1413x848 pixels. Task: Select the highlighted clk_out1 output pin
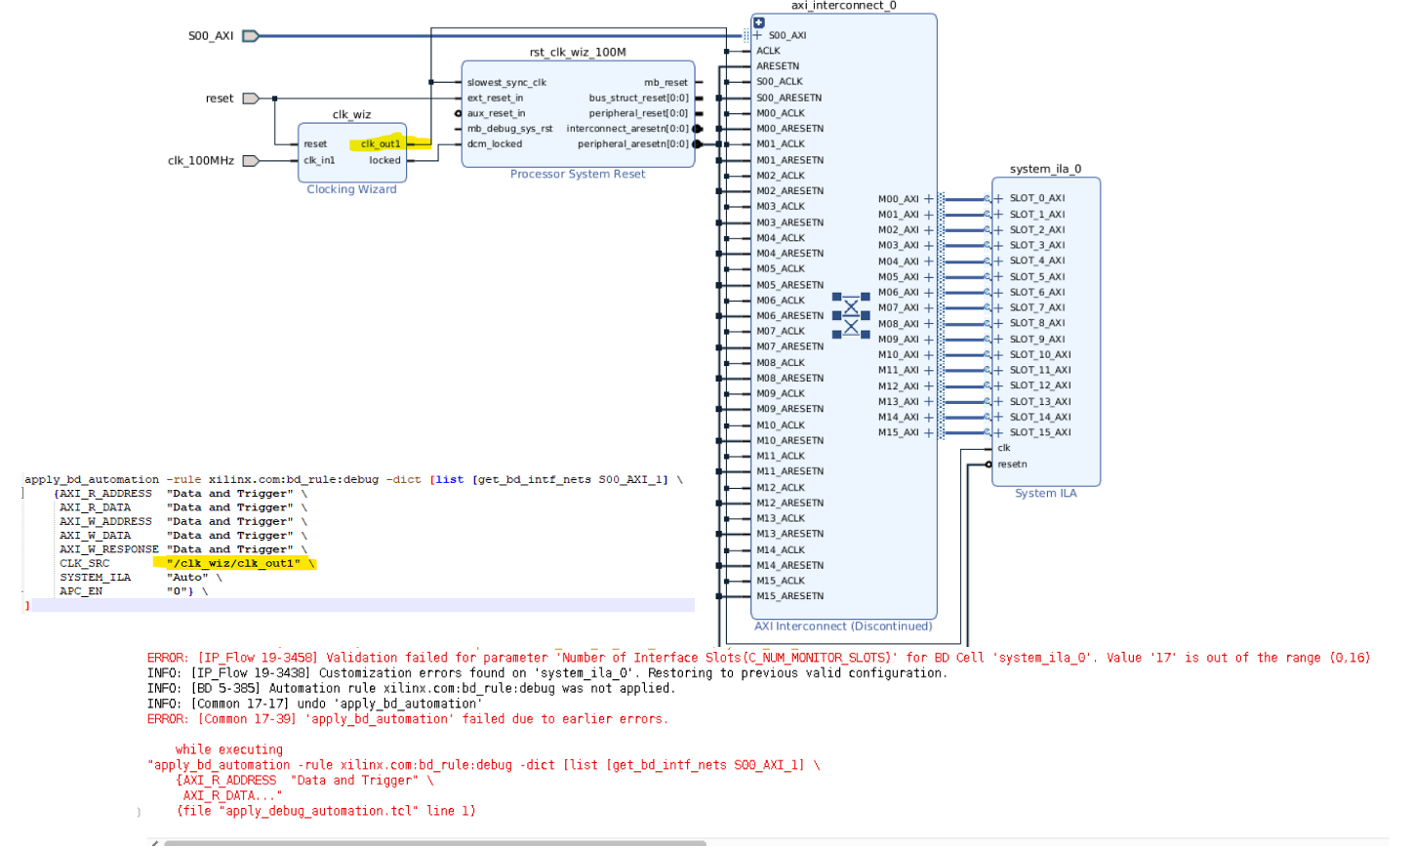[x=381, y=143]
